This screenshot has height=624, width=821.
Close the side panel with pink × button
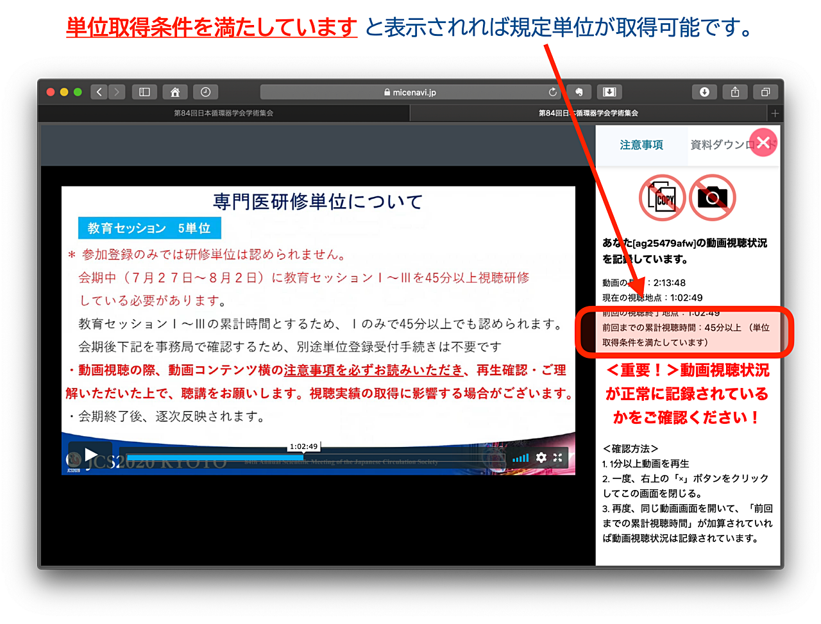(763, 142)
